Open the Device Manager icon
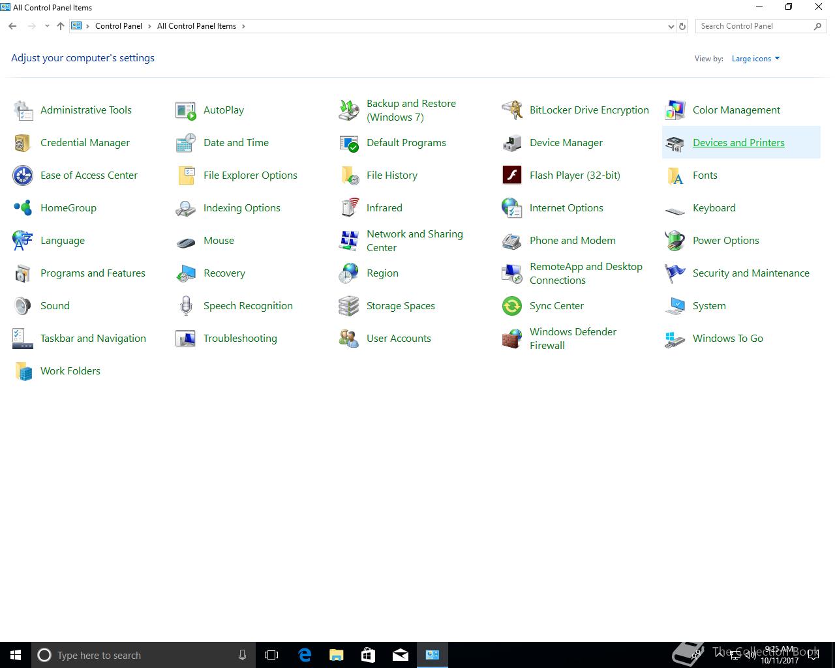Screen dimensions: 835x668 (512, 143)
